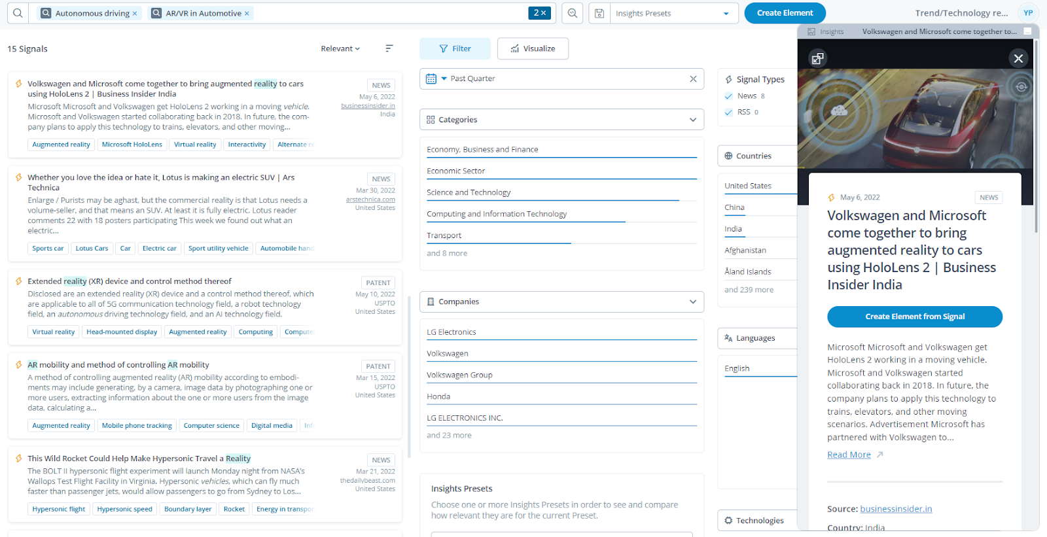Click signal bolt icon on Wild Rocket item
1047x537 pixels.
(x=18, y=459)
